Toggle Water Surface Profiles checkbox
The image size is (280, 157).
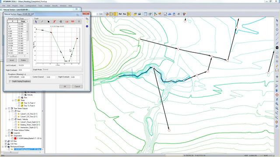[9, 130]
